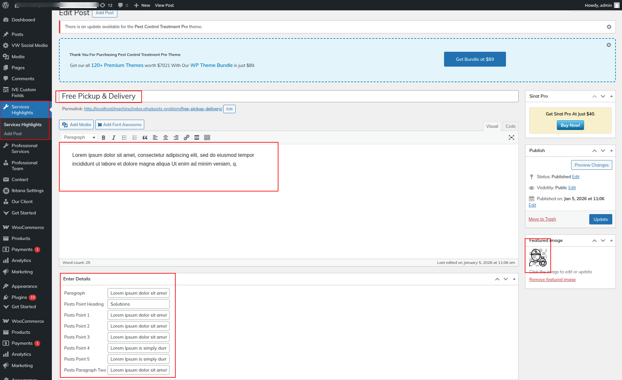The image size is (622, 380).
Task: Insert Read More tag
Action: point(197,137)
